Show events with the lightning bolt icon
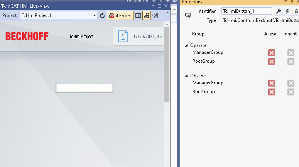Image resolution: width=299 pixels, height=167 pixels. tap(287, 11)
